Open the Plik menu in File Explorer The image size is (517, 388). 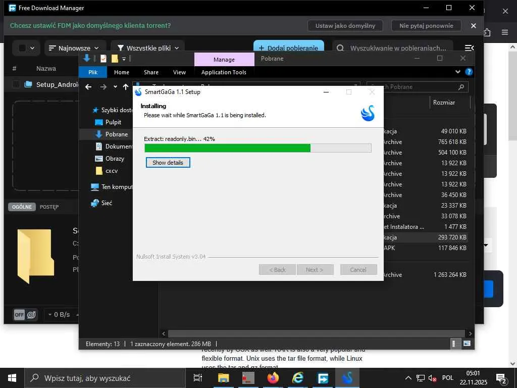[x=93, y=72]
